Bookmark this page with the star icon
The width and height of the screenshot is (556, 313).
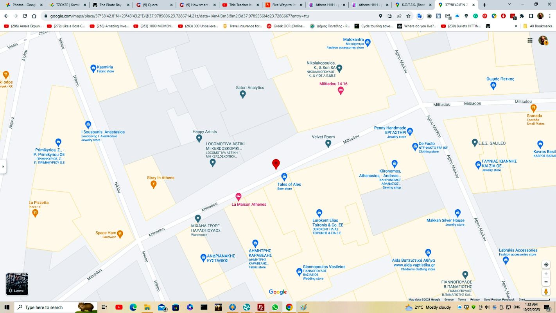[x=408, y=16]
